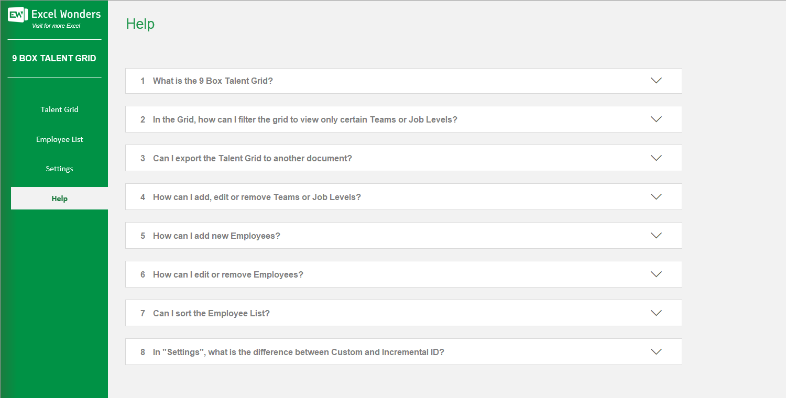Expand the chevron for question 2

coord(656,119)
